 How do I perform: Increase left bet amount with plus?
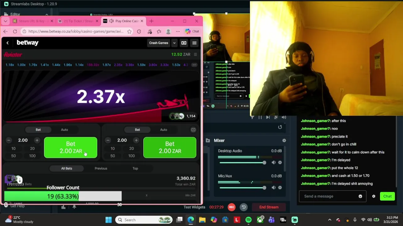pyautogui.click(x=37, y=140)
